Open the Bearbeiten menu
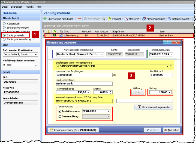The width and height of the screenshot is (196, 143). tap(17, 7)
